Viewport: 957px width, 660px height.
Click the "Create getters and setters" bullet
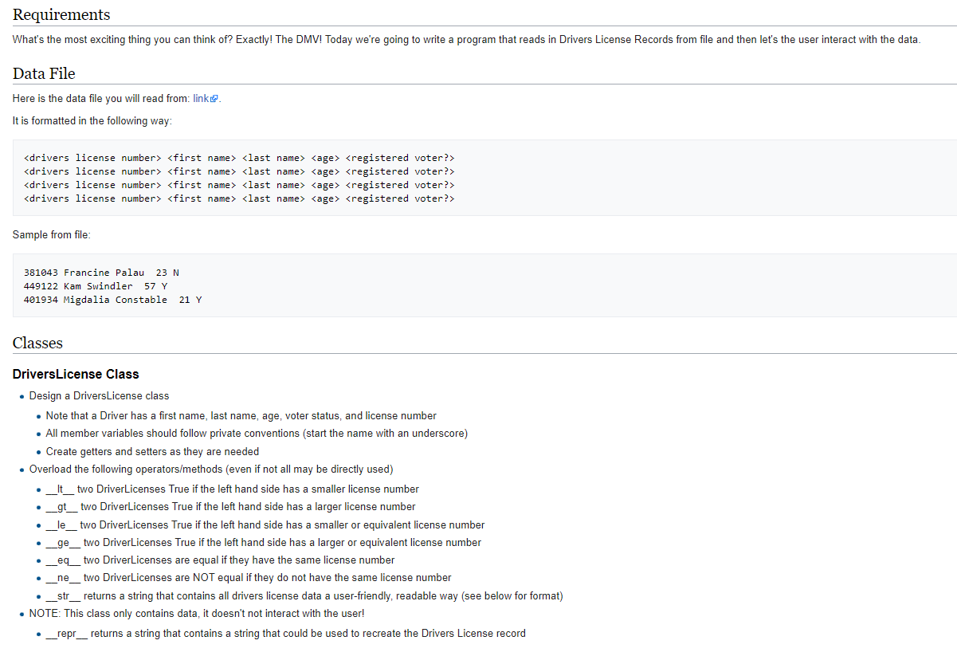click(152, 451)
